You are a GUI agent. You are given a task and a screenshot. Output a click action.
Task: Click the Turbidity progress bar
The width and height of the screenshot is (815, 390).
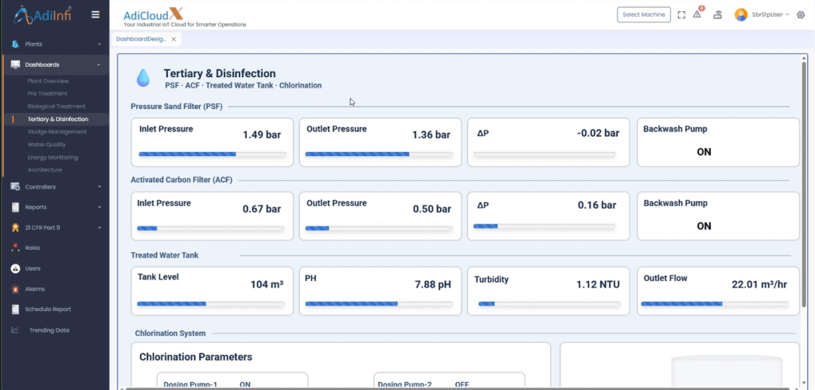pyautogui.click(x=549, y=304)
